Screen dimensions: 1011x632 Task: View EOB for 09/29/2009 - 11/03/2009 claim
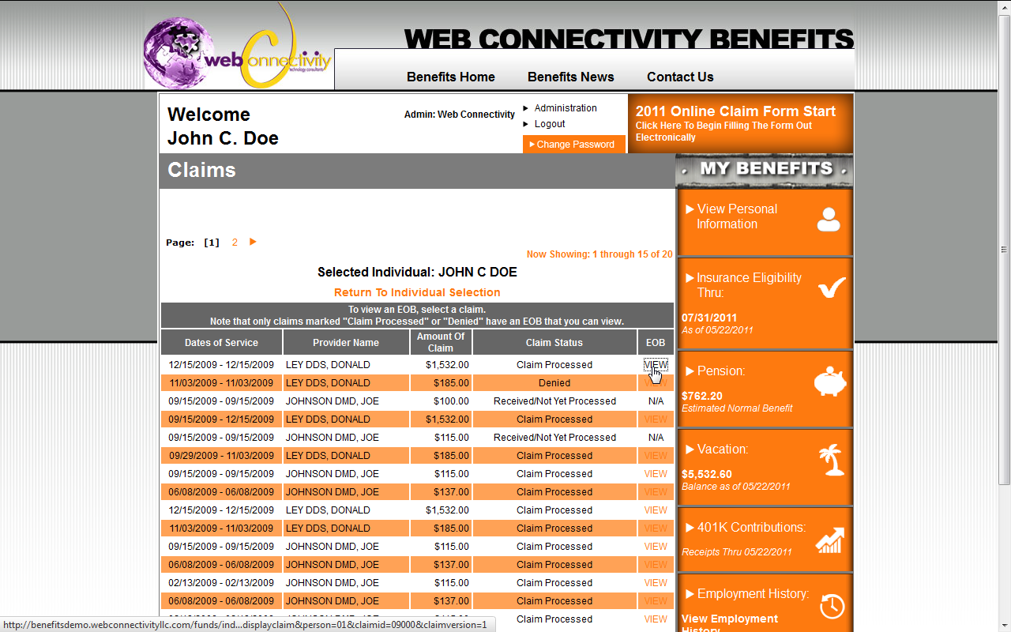coord(656,456)
